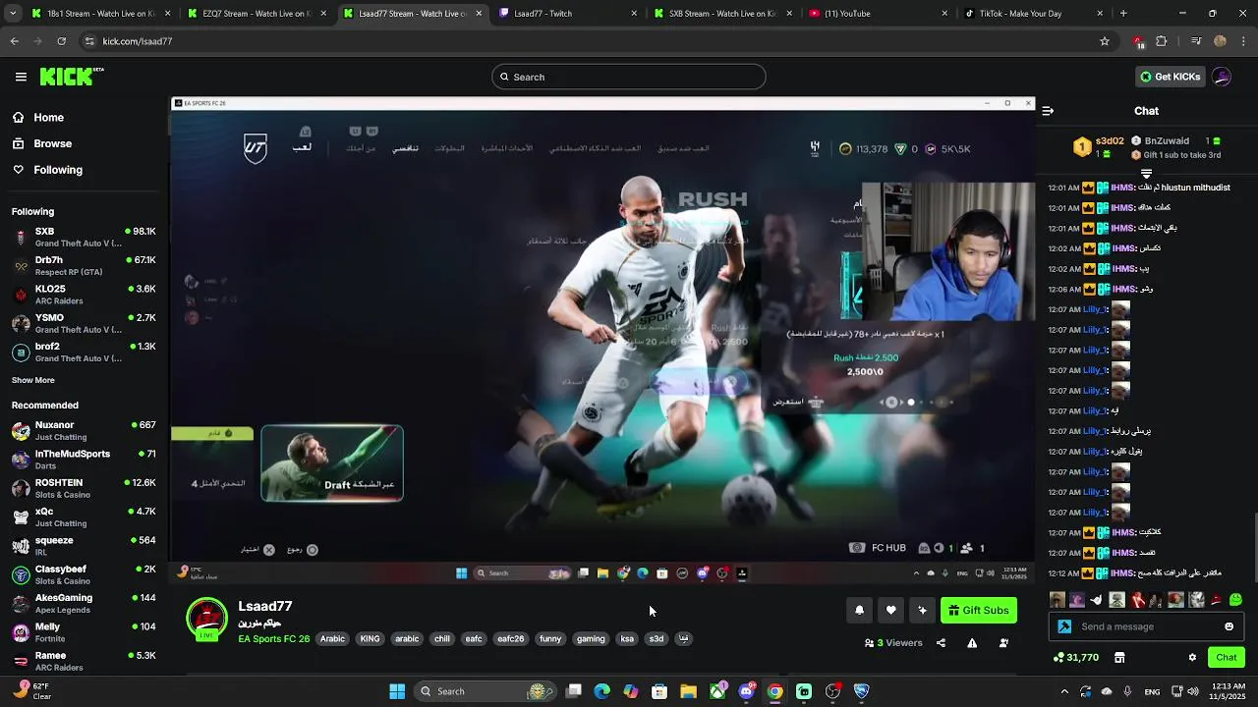Open Drb7h channel in Following list
Viewport: 1258px width, 707px height.
click(84, 265)
